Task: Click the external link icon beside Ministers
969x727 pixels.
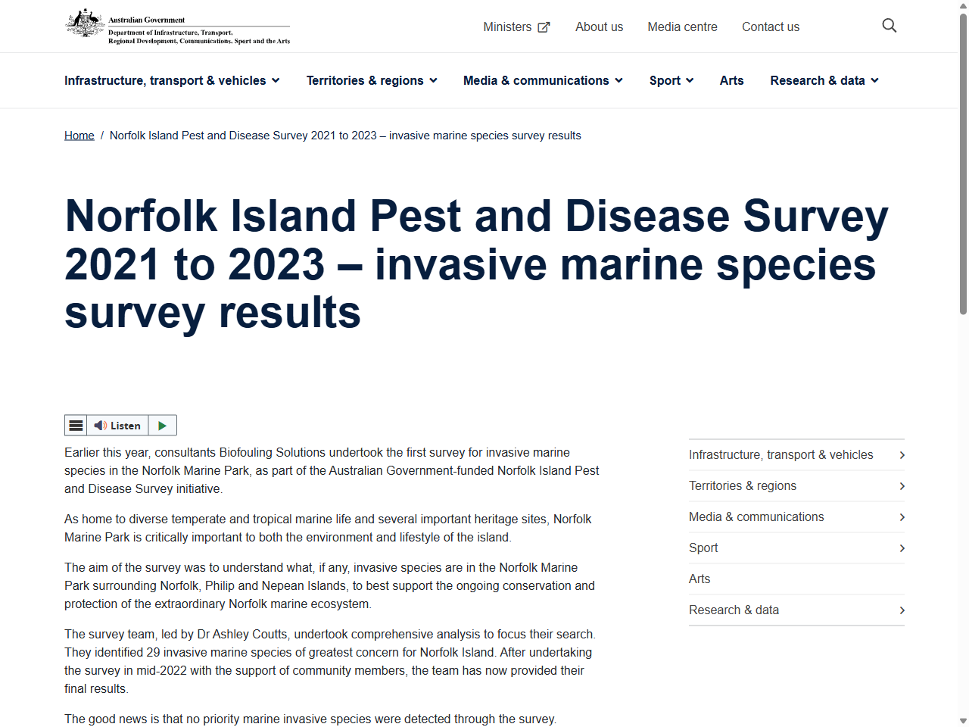Action: coord(544,27)
